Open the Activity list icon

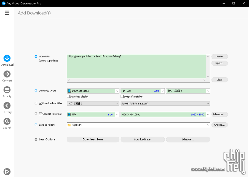7,90
